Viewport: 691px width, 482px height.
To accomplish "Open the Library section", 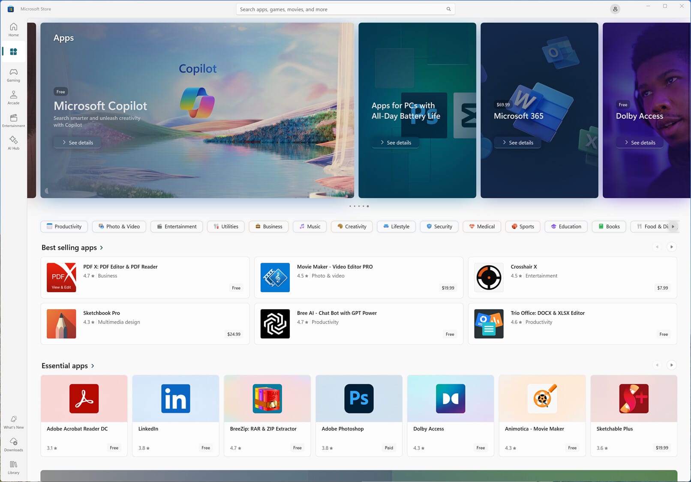I will point(13,467).
